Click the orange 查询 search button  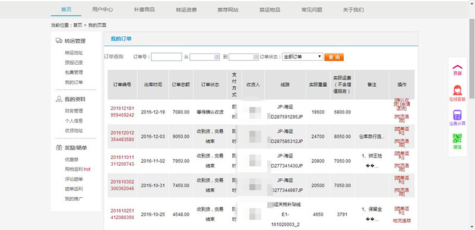point(334,57)
